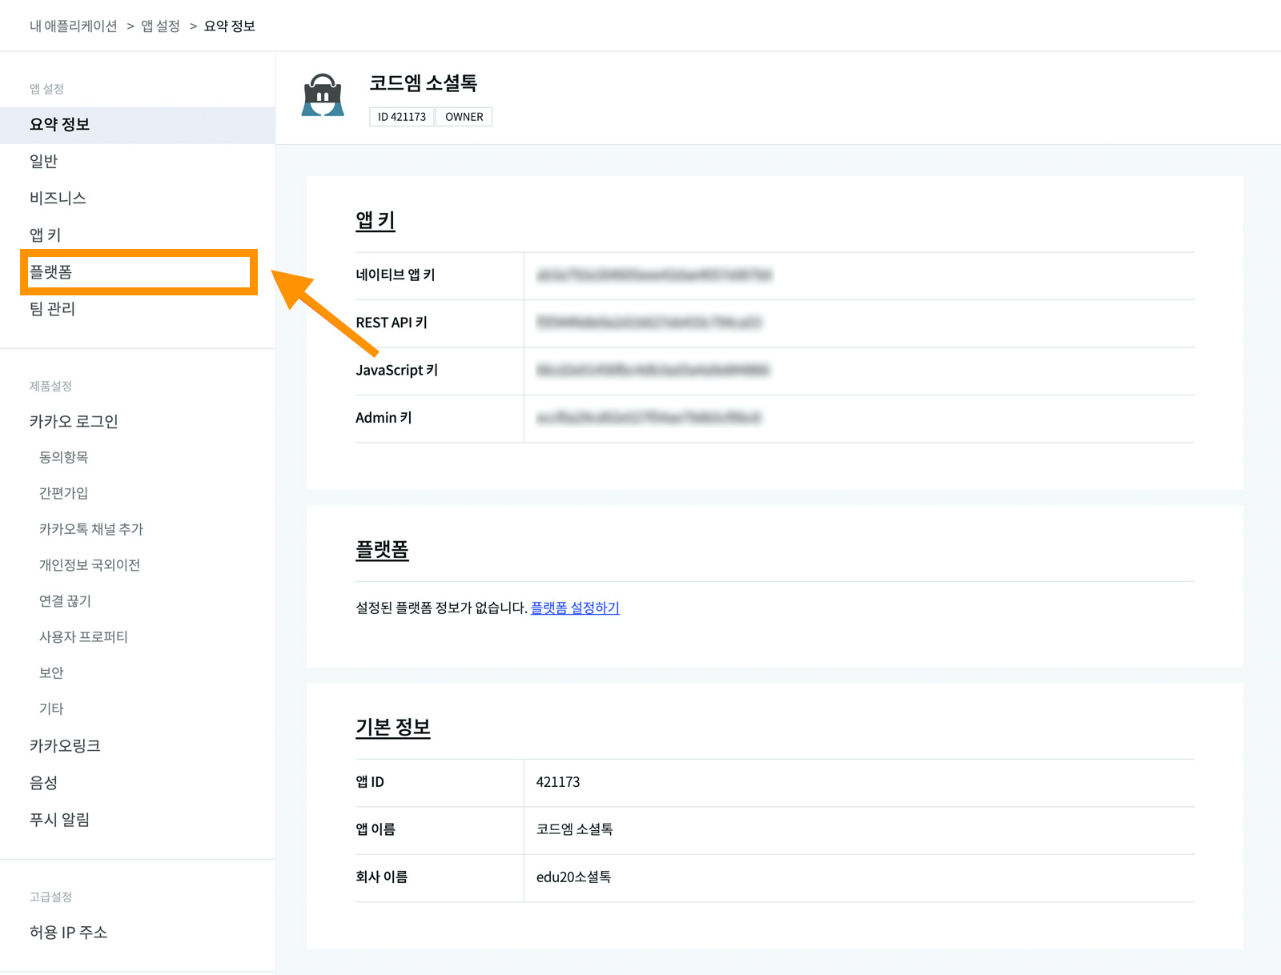Click the 제품설정 section label
1281x975 pixels.
50,386
